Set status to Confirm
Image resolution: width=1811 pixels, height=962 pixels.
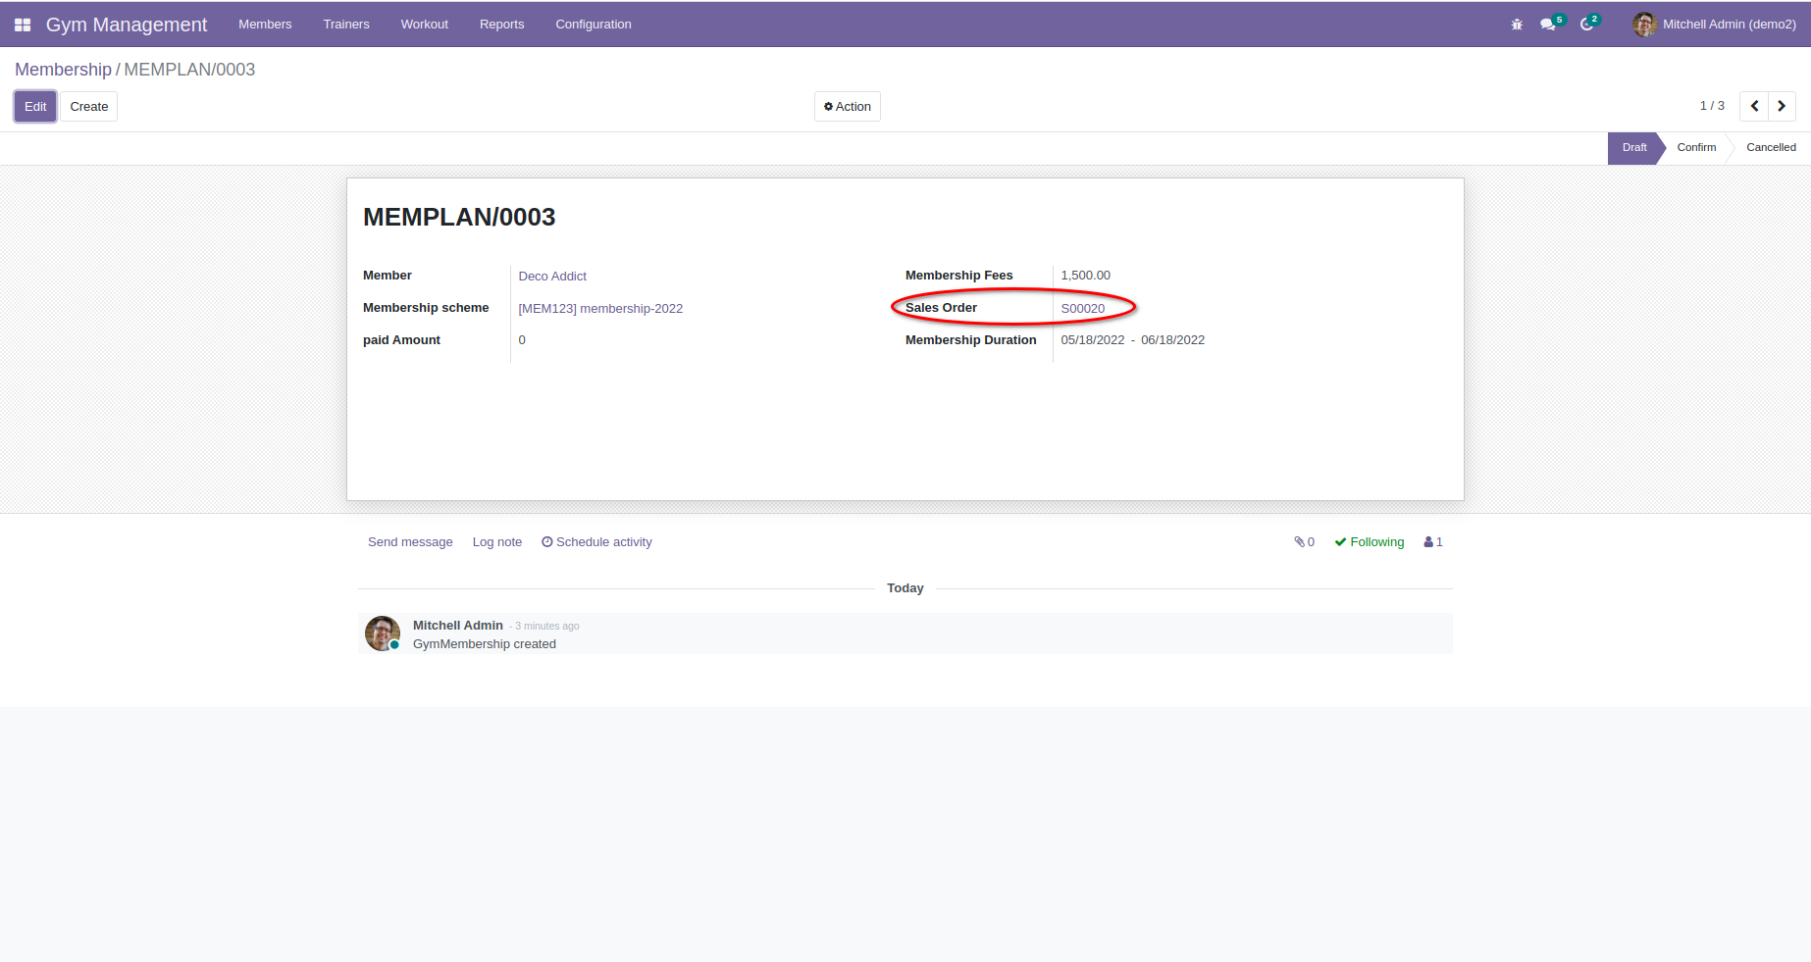tap(1696, 148)
